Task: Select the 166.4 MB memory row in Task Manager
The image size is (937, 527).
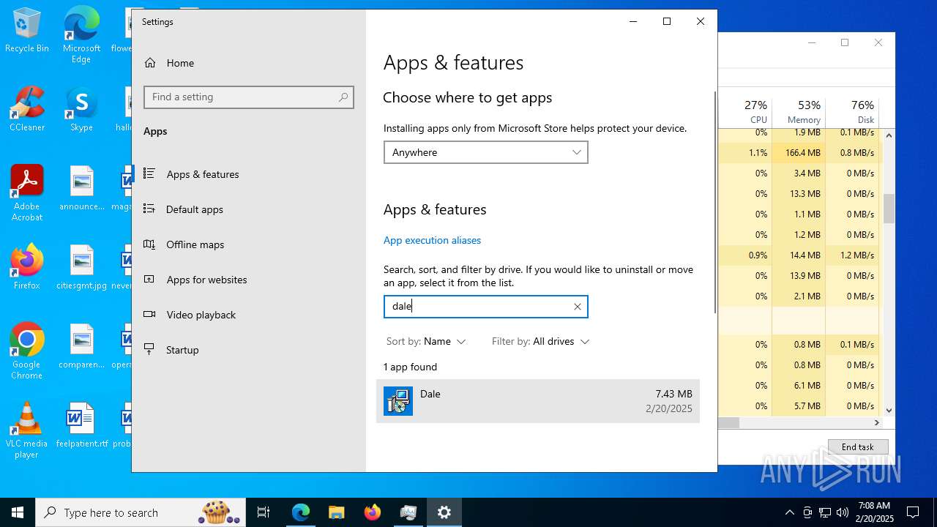Action: (799, 153)
